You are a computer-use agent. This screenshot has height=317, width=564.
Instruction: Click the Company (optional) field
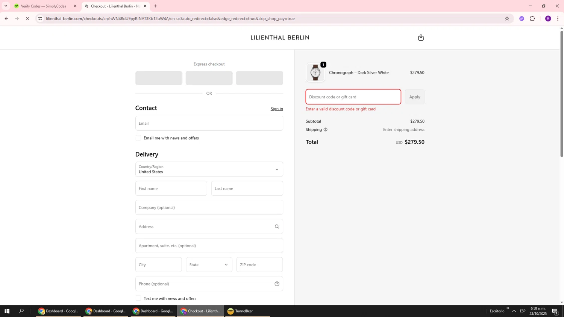tap(209, 208)
